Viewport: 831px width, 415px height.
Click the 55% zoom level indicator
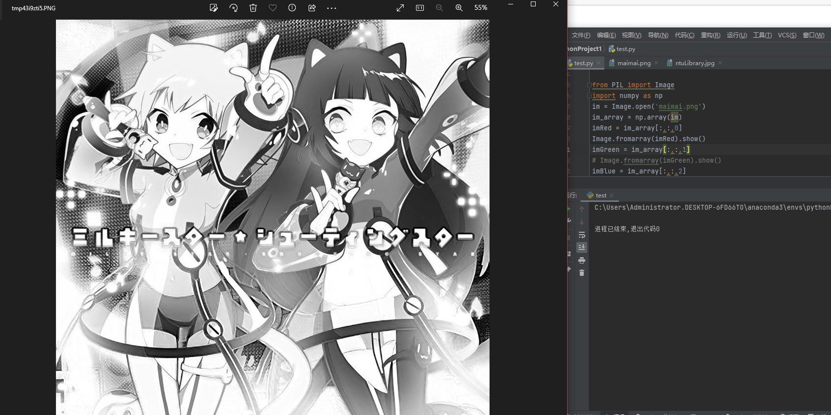[481, 8]
